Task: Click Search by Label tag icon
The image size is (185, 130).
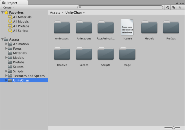Action: [x=174, y=7]
